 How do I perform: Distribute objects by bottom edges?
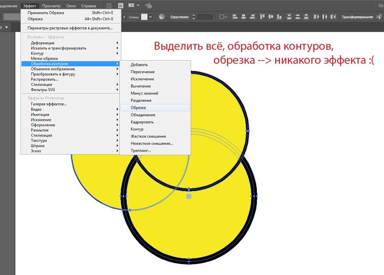point(306,17)
